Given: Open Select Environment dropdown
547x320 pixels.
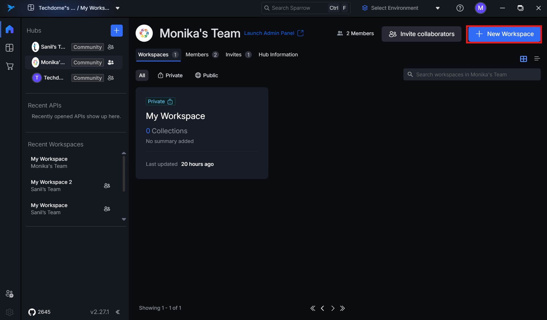Looking at the screenshot, I should 401,8.
